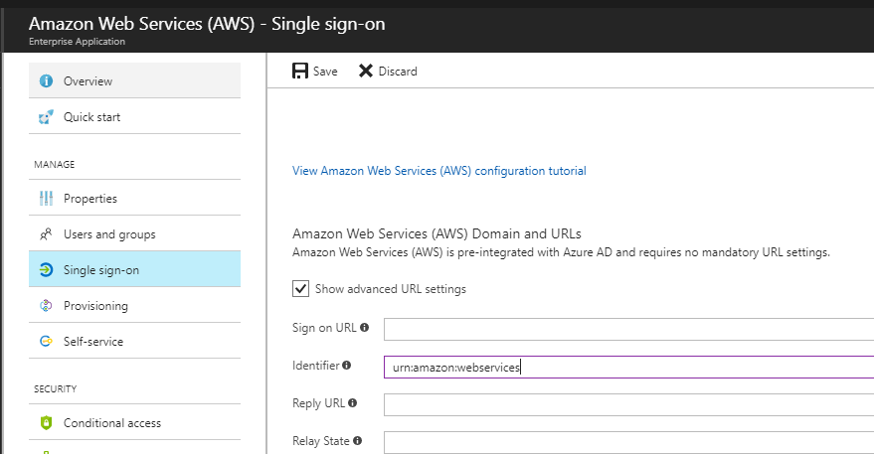Open the Properties menu item

[135, 198]
